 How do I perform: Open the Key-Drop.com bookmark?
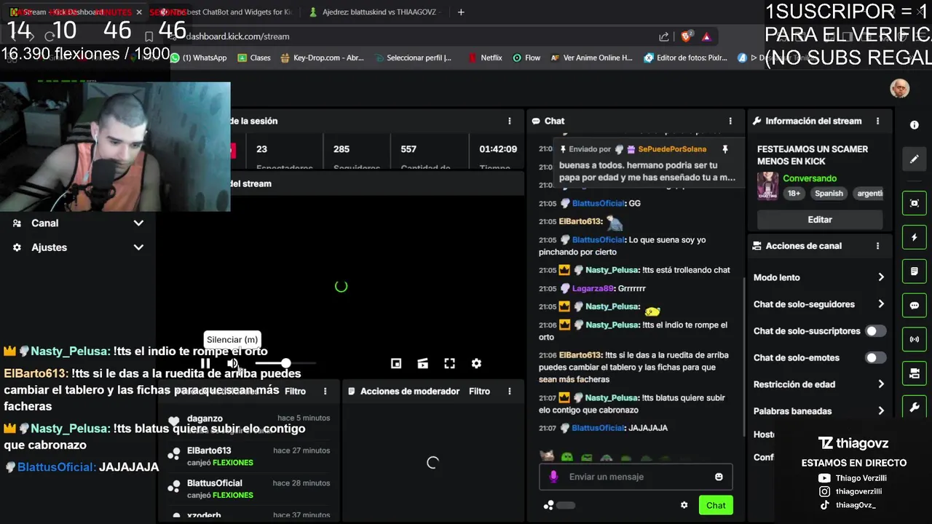[322, 58]
